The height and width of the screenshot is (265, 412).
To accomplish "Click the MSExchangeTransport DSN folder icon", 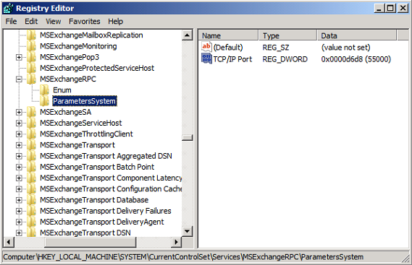I will tap(31, 233).
